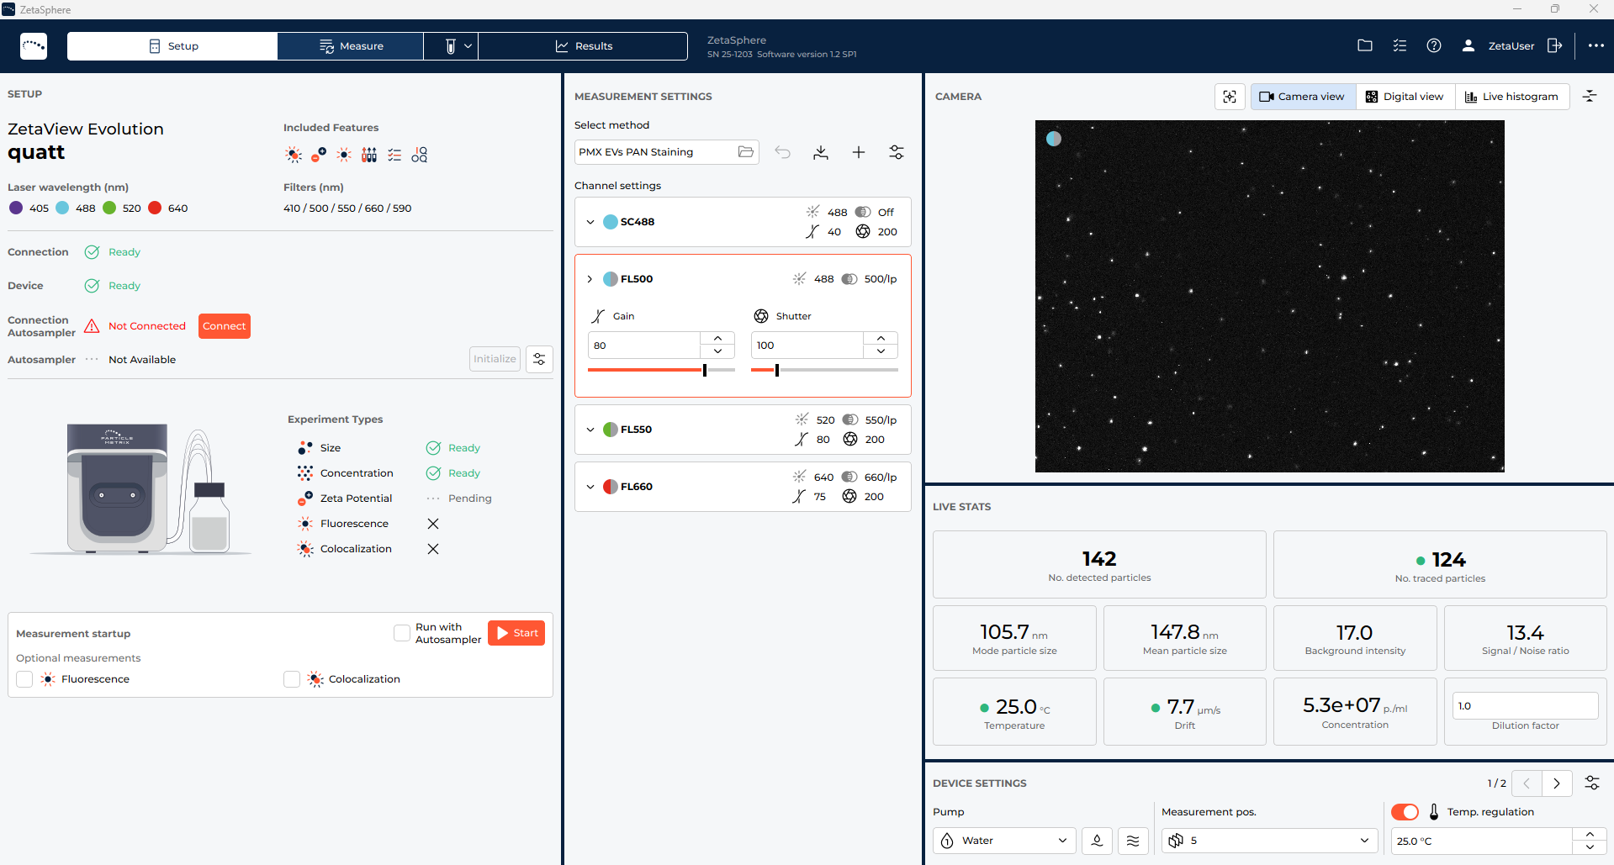The height and width of the screenshot is (865, 1614).
Task: Check the Fluorescence optional measurement box
Action: [24, 679]
